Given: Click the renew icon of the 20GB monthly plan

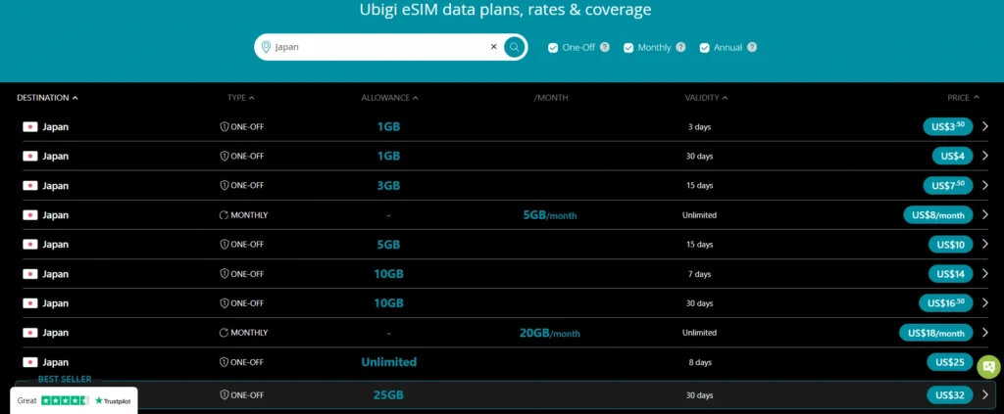Looking at the screenshot, I should tap(224, 333).
